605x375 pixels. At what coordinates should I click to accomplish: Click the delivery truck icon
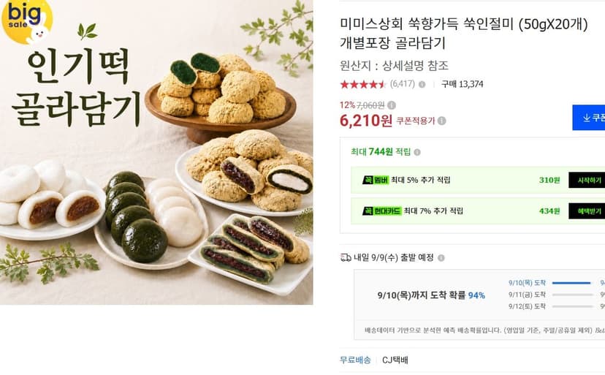tap(346, 257)
